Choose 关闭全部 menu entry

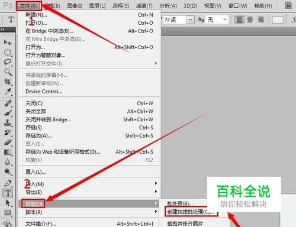click(89, 111)
